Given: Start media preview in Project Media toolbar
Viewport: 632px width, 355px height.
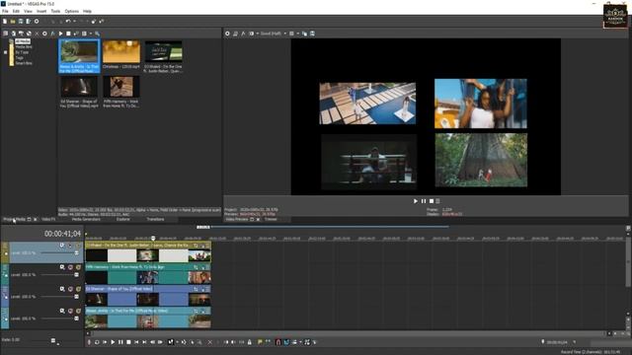Looking at the screenshot, I should tap(61, 34).
